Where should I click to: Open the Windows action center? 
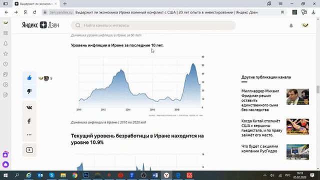point(312,175)
